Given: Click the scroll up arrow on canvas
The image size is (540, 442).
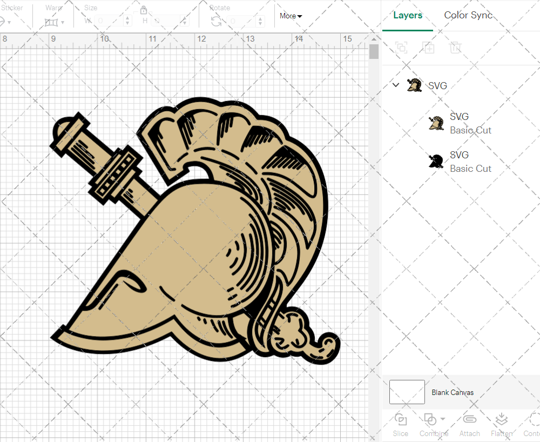Looking at the screenshot, I should 374,38.
